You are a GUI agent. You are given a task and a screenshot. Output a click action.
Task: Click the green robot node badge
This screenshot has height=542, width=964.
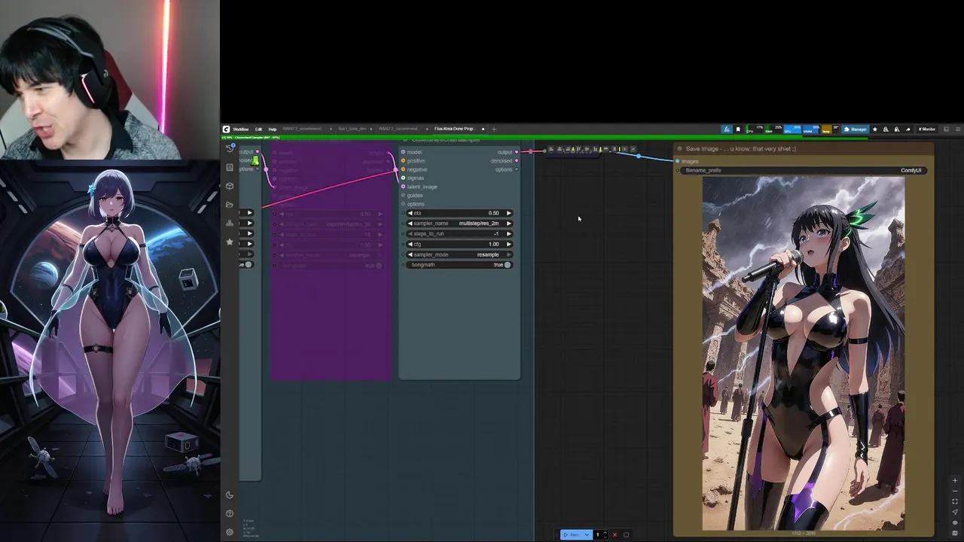(256, 160)
